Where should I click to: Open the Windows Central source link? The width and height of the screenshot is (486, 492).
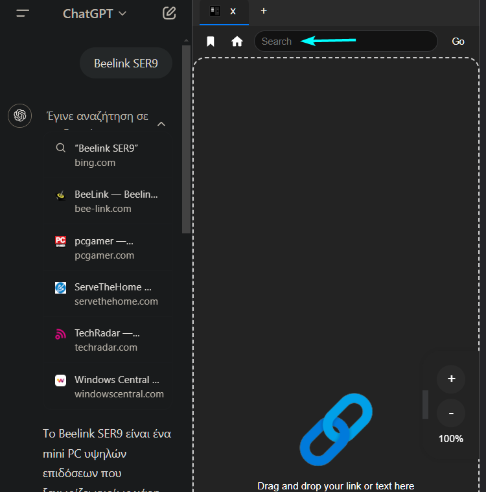[x=107, y=386]
